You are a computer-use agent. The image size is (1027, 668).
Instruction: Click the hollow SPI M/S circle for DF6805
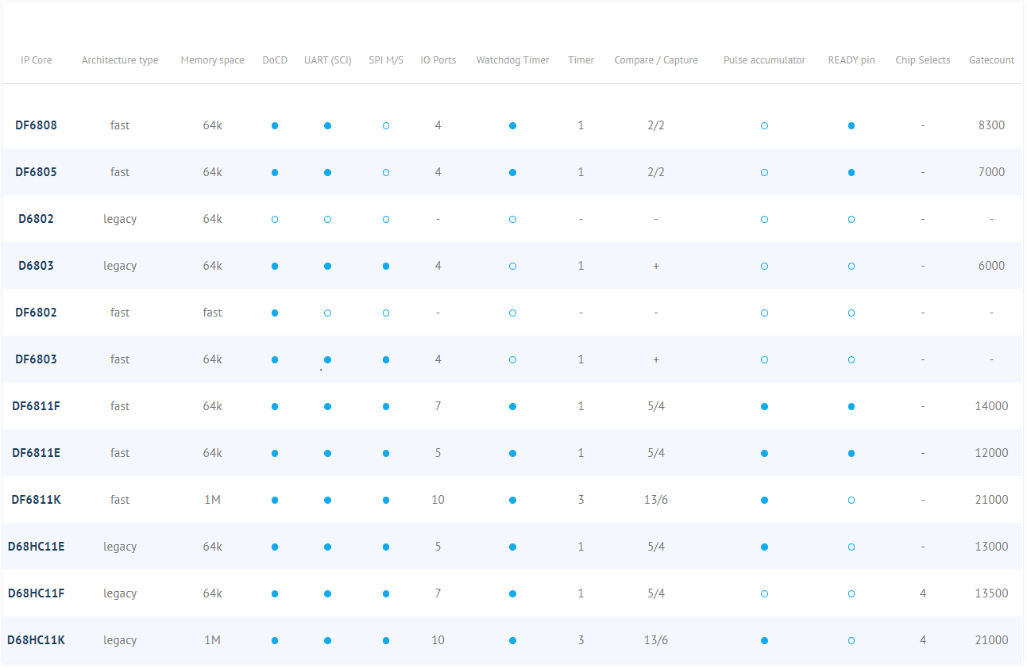point(386,172)
